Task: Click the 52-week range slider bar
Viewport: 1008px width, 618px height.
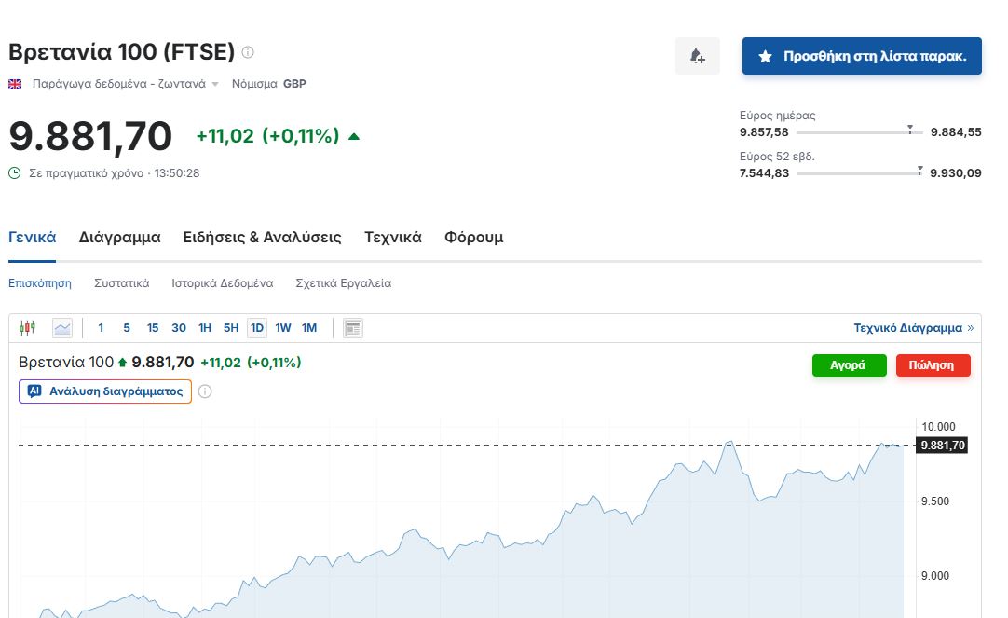Action: [859, 173]
